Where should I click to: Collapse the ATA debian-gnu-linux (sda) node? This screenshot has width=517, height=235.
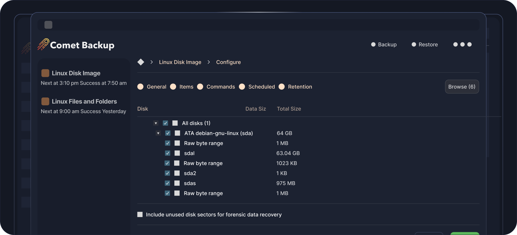tap(158, 133)
